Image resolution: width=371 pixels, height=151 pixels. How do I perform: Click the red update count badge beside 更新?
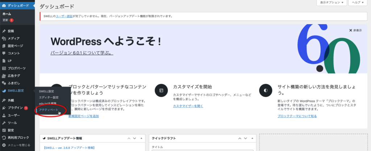[11, 20]
